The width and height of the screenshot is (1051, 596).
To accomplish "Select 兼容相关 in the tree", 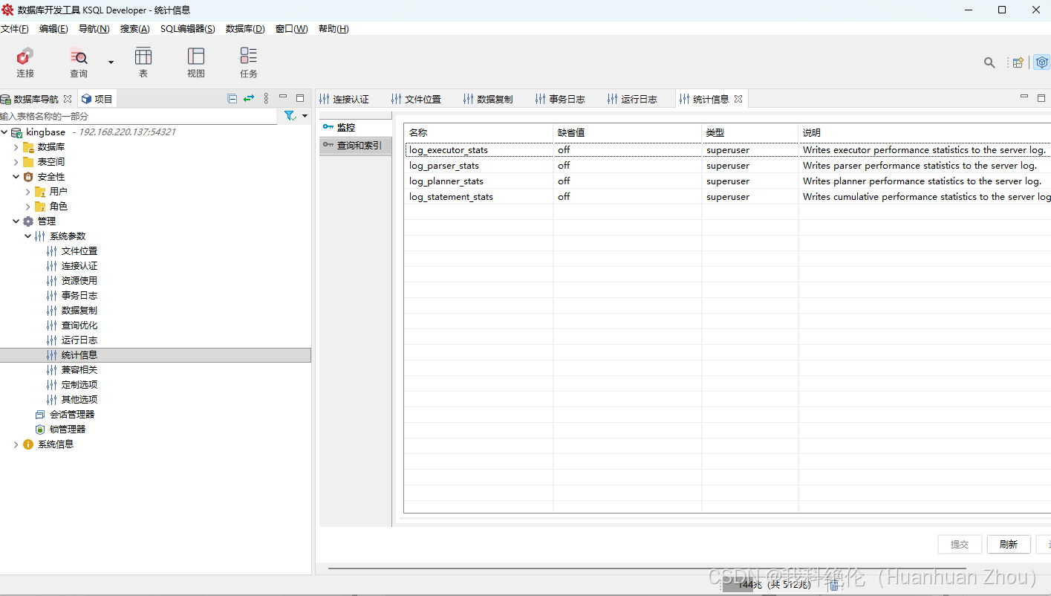I will coord(79,370).
